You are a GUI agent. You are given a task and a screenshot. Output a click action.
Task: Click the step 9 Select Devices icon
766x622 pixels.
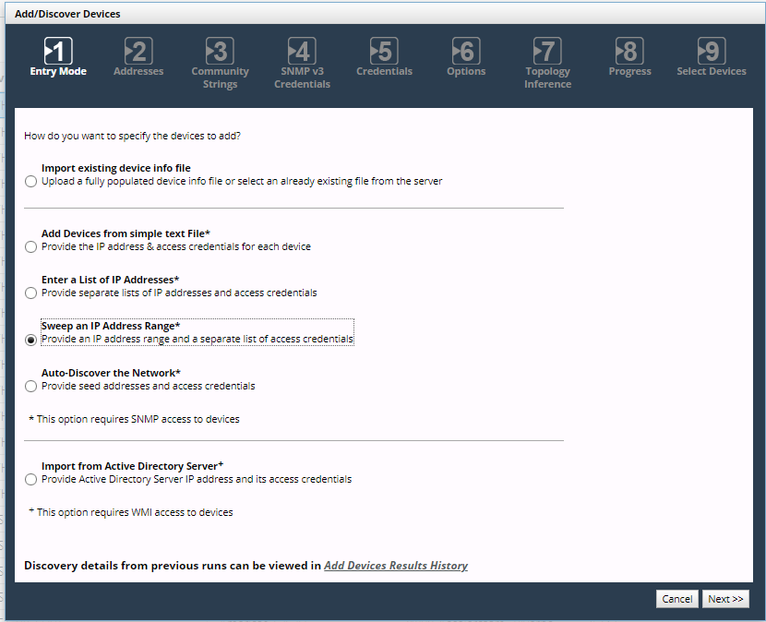point(711,51)
